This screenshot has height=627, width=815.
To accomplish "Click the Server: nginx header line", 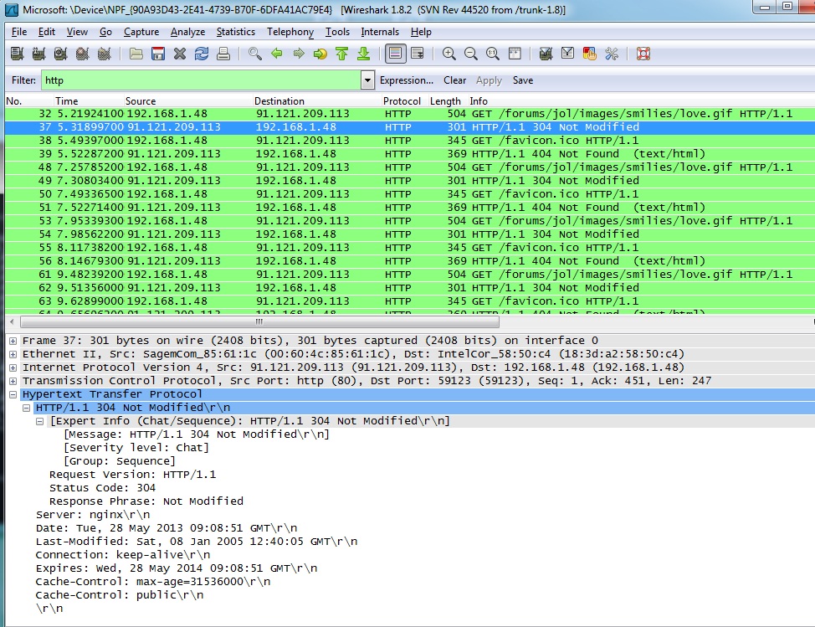I will coord(93,515).
